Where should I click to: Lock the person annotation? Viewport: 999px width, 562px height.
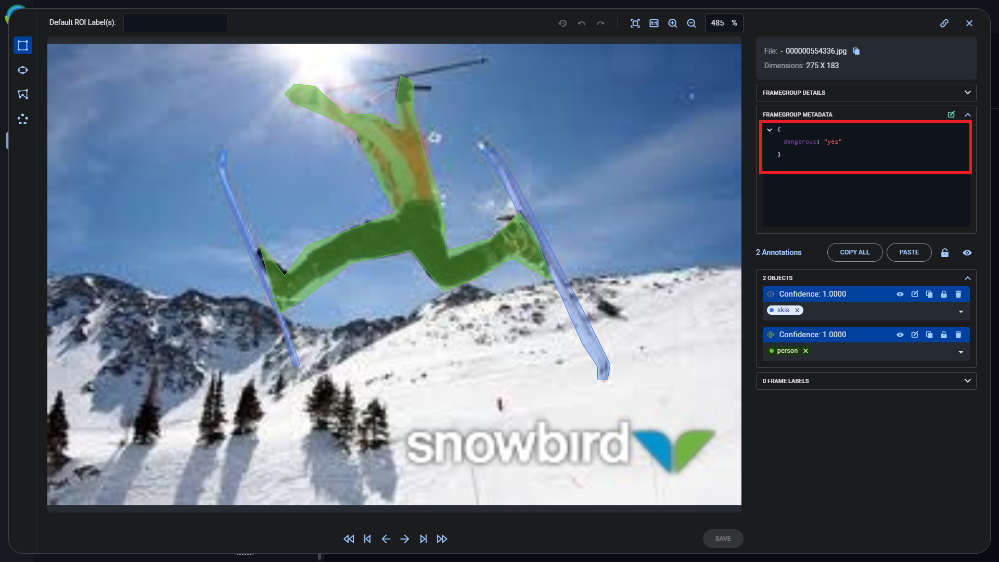(944, 335)
